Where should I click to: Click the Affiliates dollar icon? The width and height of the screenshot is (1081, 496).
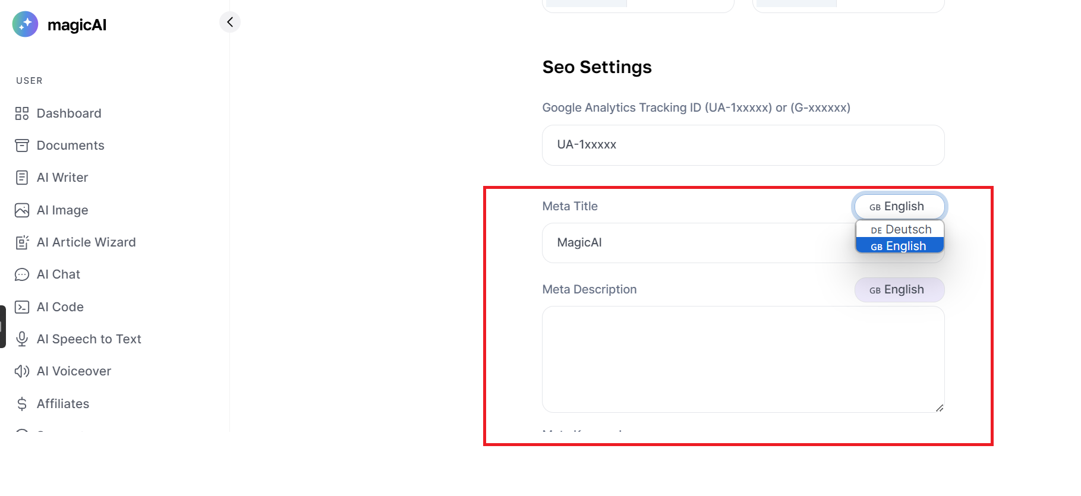click(22, 404)
